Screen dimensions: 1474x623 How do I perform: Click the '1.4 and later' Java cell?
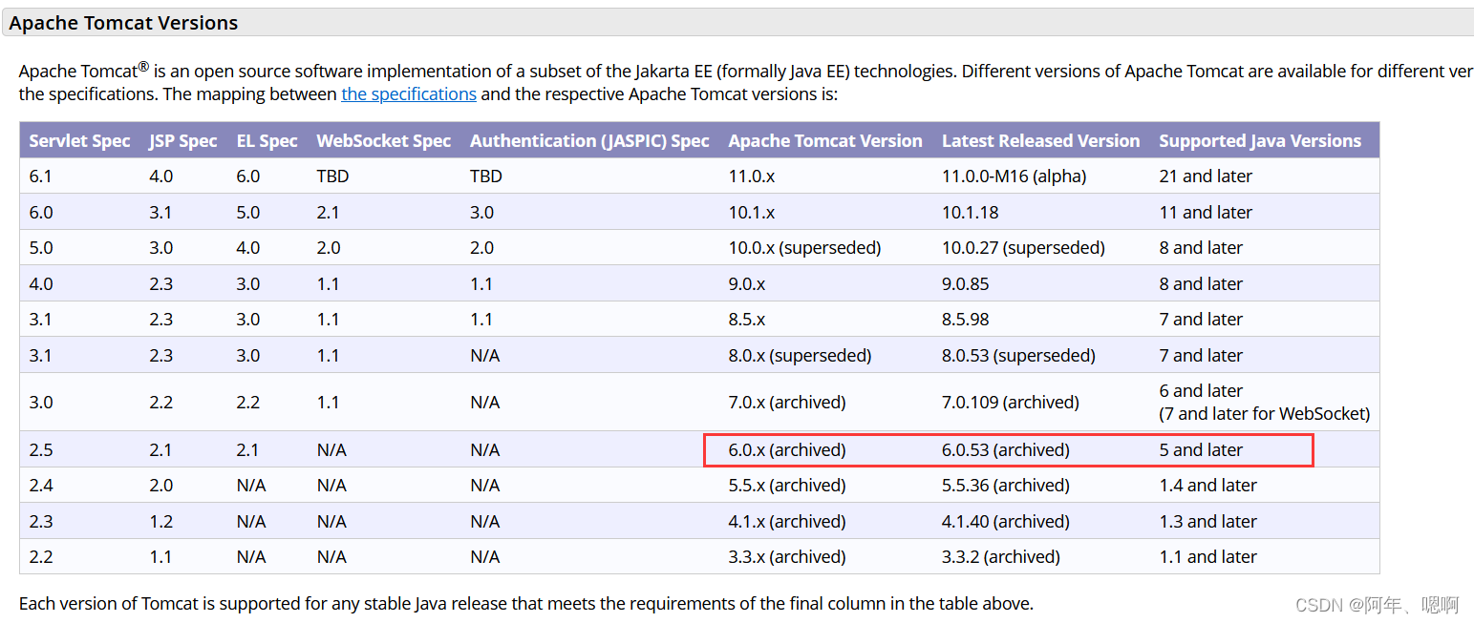(1208, 486)
